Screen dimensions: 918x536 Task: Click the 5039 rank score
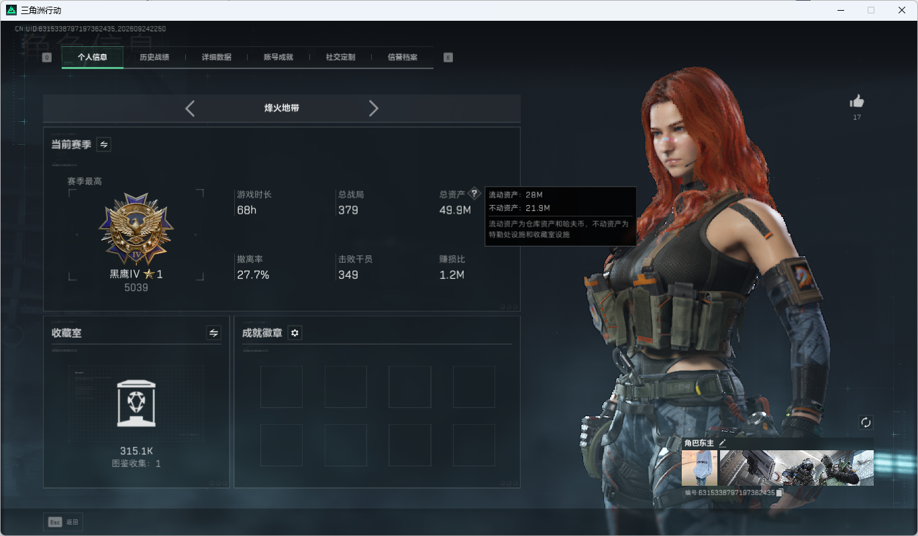(x=136, y=287)
